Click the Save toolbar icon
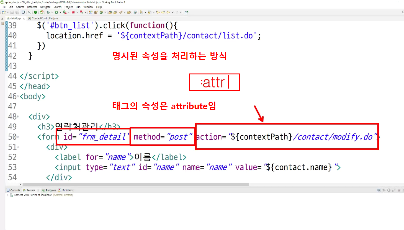This screenshot has height=230, width=404. [12, 12]
